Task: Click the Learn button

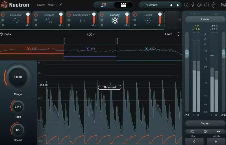Action: (168, 34)
